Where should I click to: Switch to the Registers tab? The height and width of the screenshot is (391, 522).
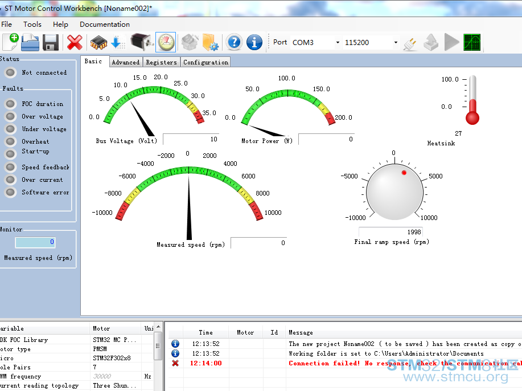click(x=162, y=62)
